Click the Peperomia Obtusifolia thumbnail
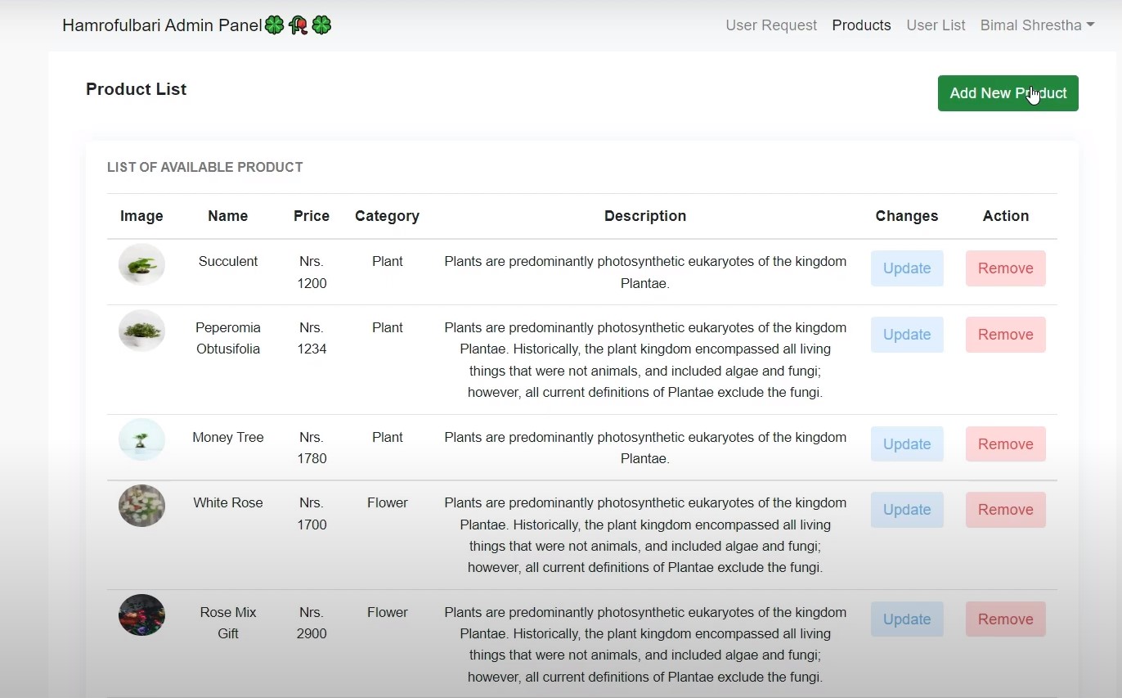1122x698 pixels. [141, 331]
